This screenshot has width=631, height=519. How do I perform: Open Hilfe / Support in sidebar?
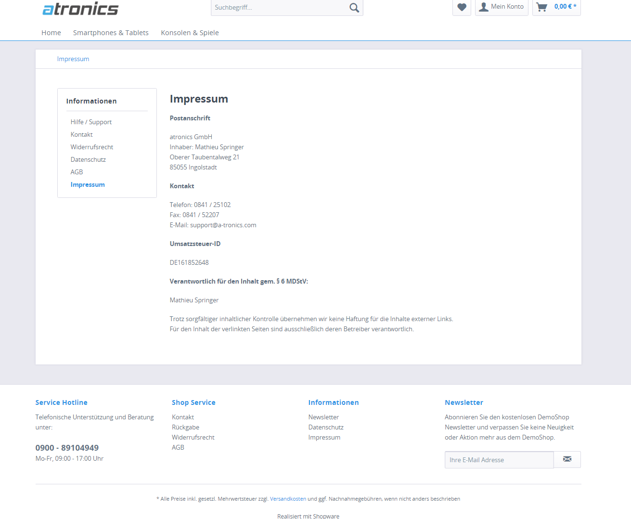[91, 122]
